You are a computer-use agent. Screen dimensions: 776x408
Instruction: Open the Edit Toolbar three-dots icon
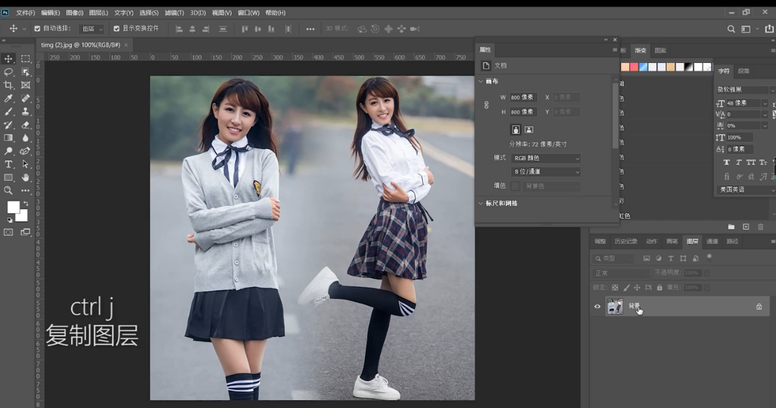pos(26,190)
